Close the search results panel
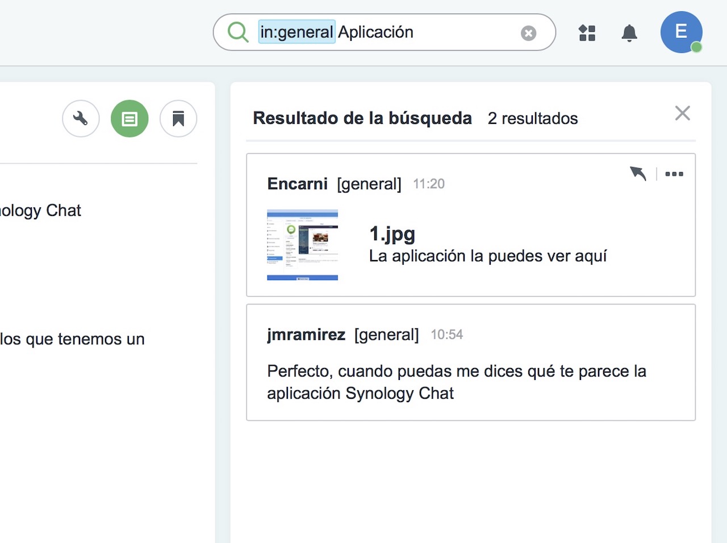 [682, 114]
